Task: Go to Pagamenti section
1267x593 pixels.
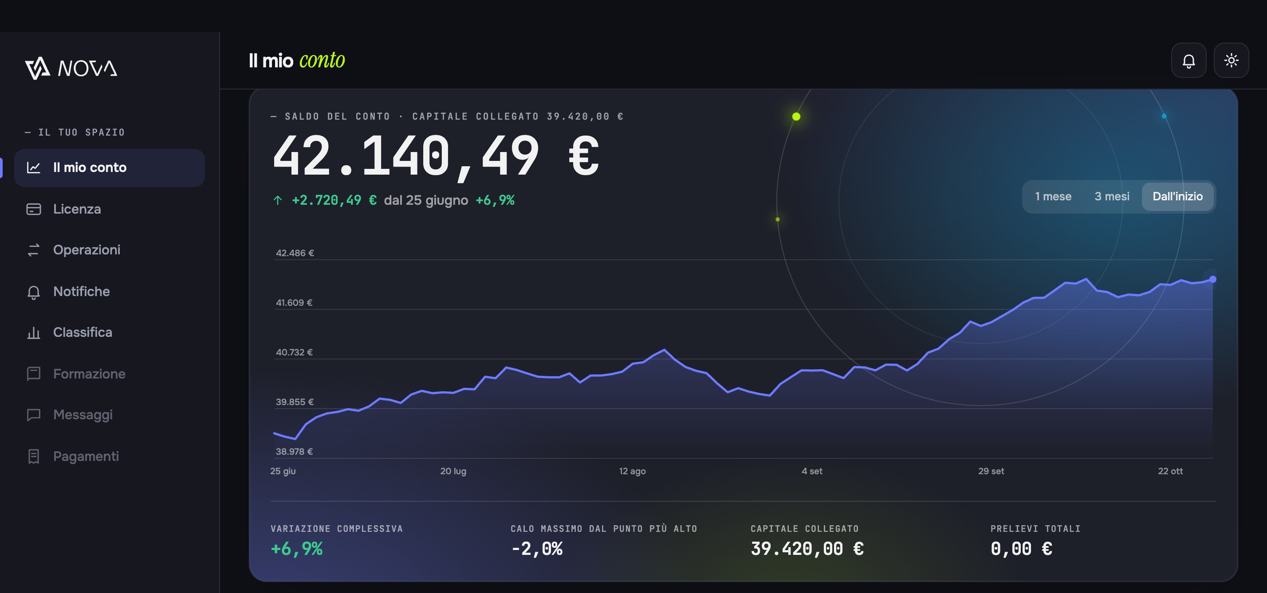Action: click(110, 456)
